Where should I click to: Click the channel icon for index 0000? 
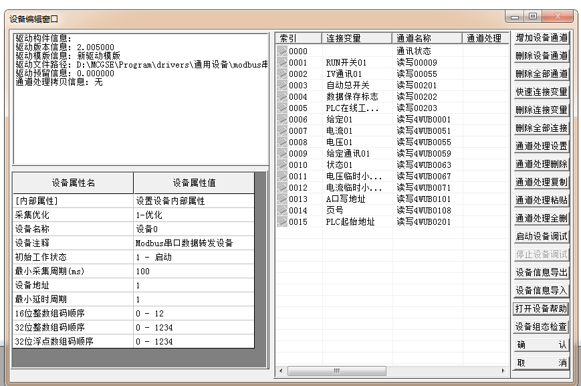[x=281, y=51]
